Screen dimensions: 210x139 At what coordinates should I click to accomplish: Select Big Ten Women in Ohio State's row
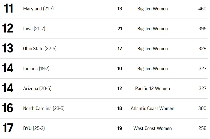click(x=152, y=49)
